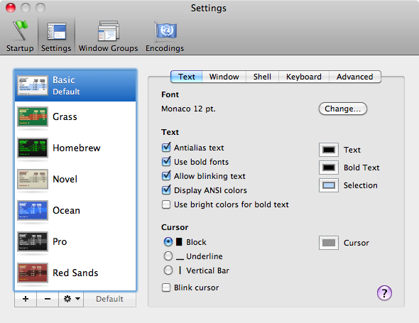Select the Settings toolbar icon

[x=56, y=36]
